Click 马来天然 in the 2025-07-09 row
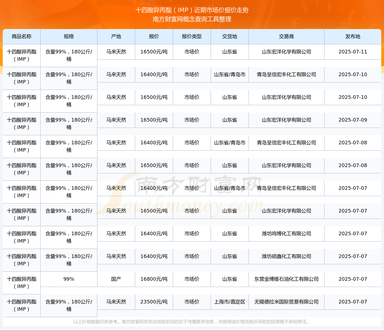 (x=116, y=120)
